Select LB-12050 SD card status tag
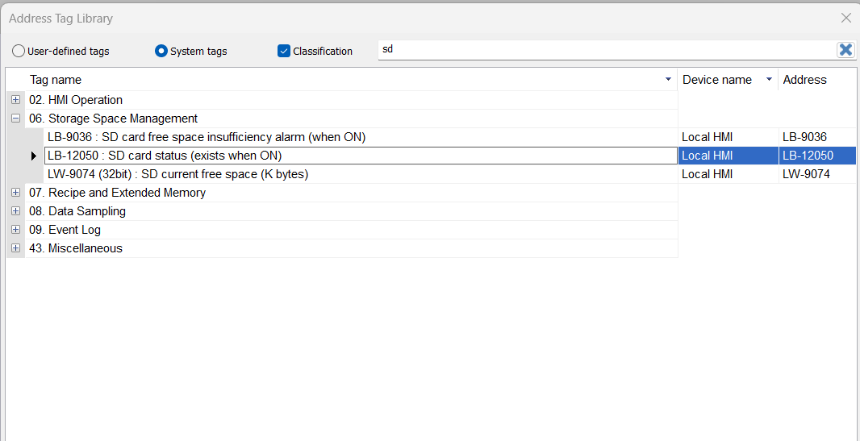860x441 pixels. (x=165, y=156)
